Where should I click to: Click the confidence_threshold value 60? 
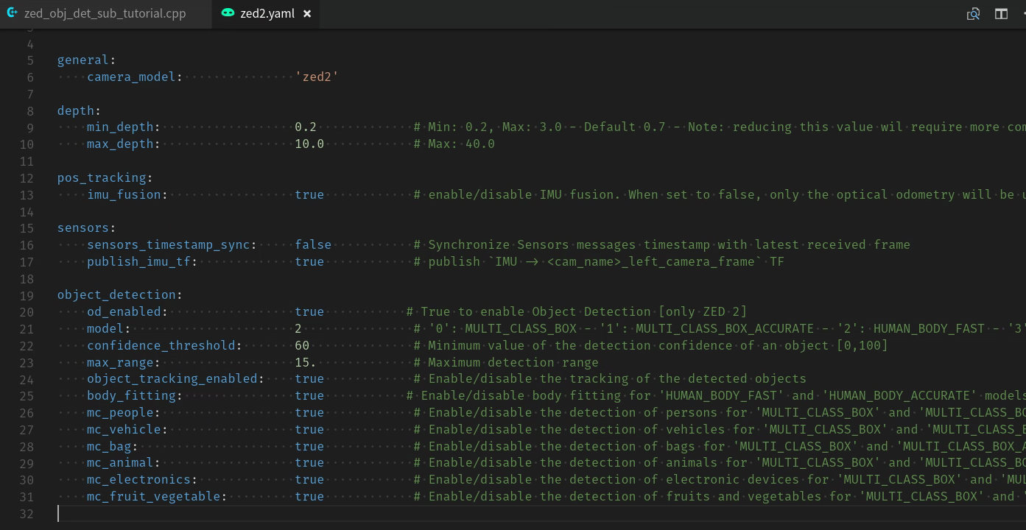302,345
